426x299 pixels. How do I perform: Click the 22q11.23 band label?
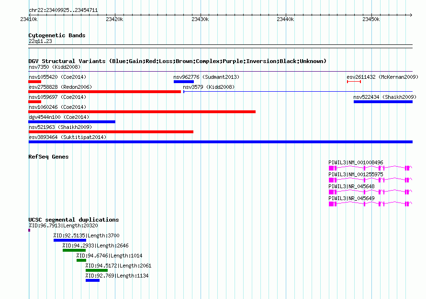40,41
